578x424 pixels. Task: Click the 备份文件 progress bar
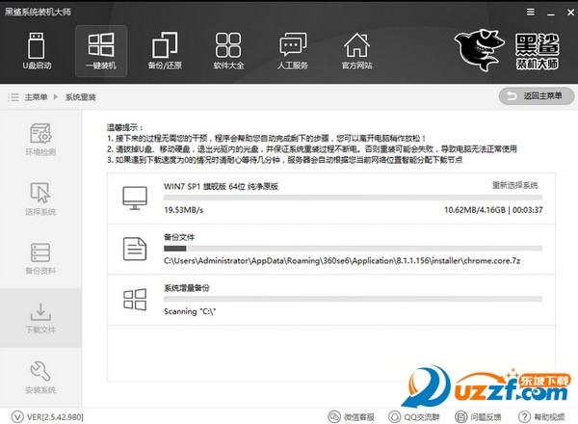[x=354, y=249]
